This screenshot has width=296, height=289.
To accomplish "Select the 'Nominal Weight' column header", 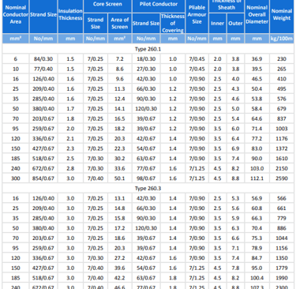I will pos(282,15).
